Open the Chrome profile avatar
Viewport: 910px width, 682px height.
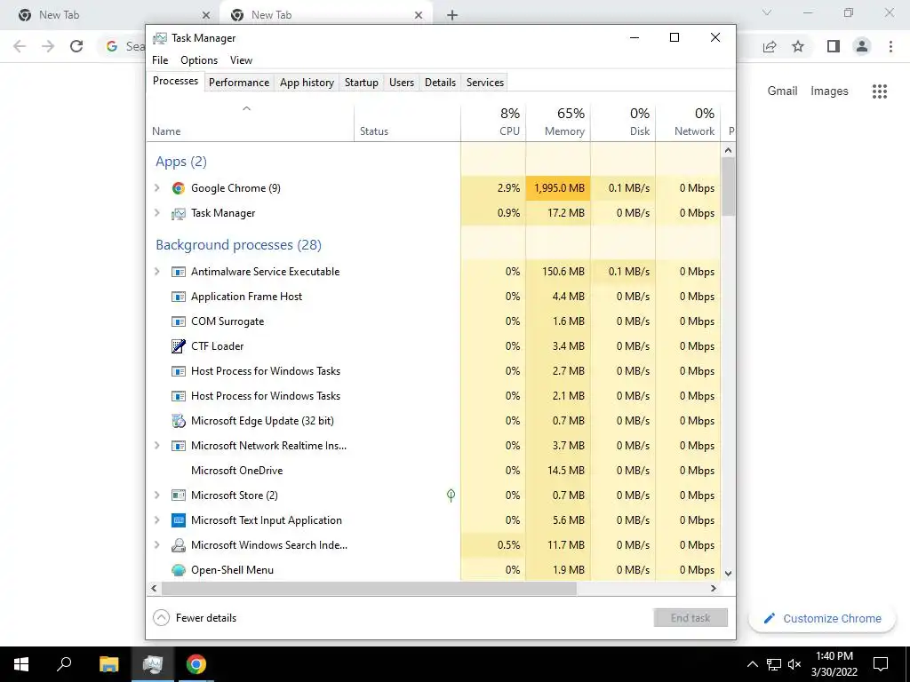(862, 46)
